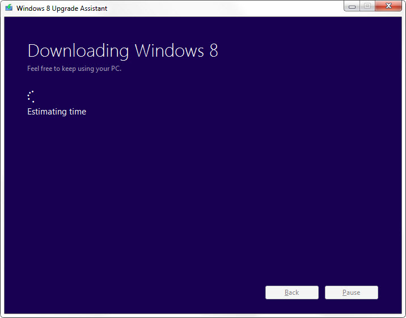This screenshot has height=318, width=406.
Task: Click the purple space left of the Back button
Action: point(142,292)
